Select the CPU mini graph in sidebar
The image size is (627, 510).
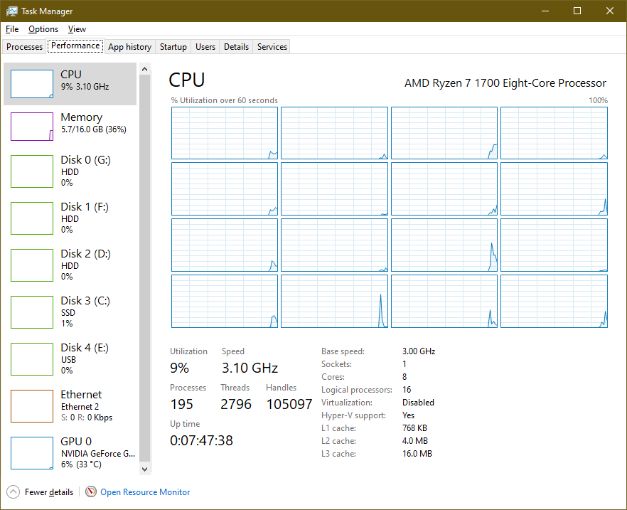tap(32, 84)
